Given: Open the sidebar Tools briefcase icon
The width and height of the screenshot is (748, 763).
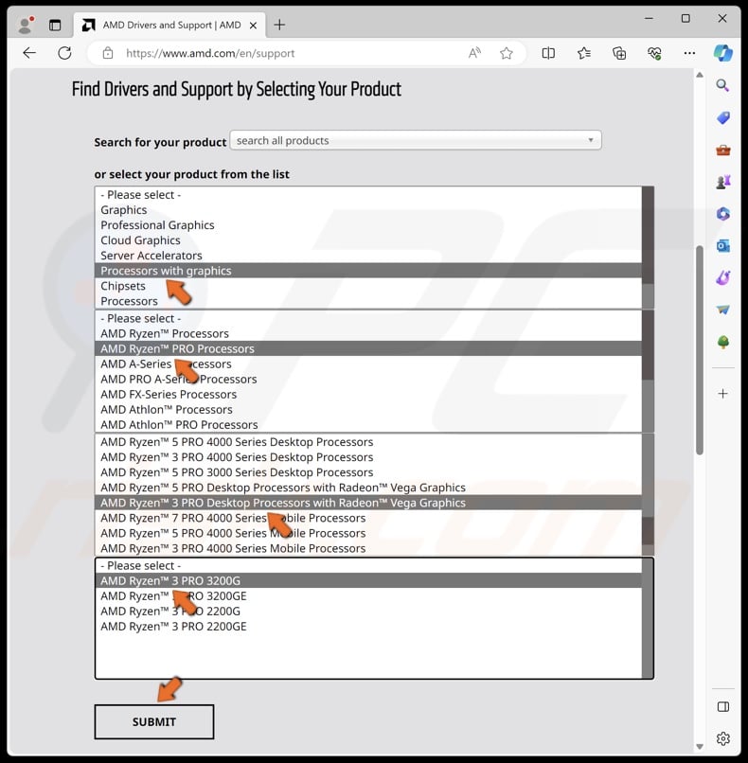Looking at the screenshot, I should tap(723, 150).
